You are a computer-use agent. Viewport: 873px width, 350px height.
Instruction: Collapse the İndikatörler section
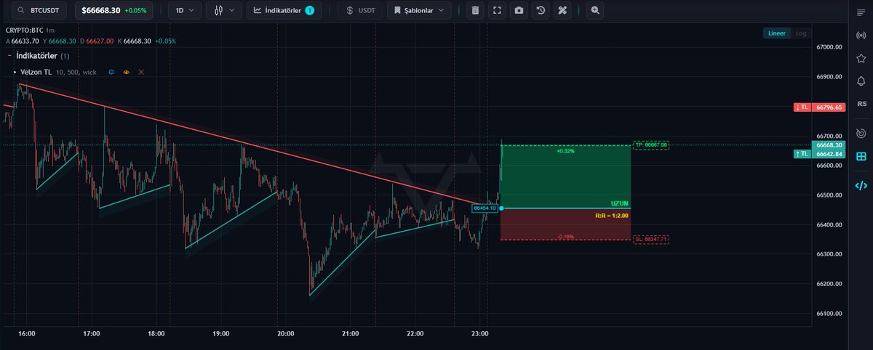(9, 56)
